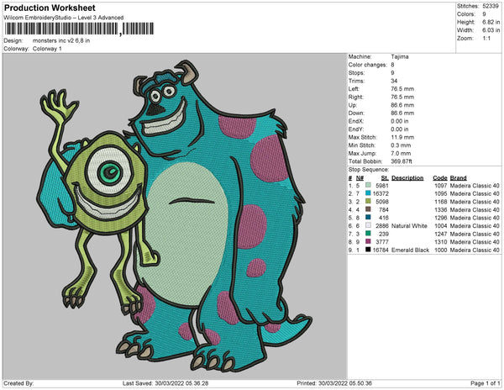Image resolution: width=504 pixels, height=390 pixels.
Task: Click the Height value '6.82 in'
Action: pos(491,22)
